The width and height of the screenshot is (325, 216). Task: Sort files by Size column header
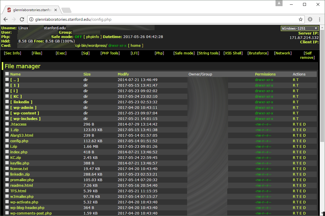pyautogui.click(x=87, y=74)
